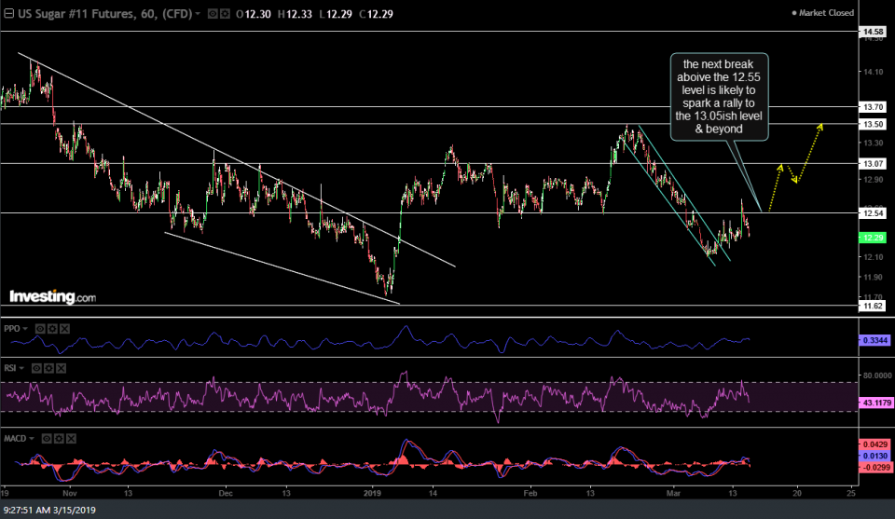
Task: Delete the RSI indicator pane
Action: tap(60, 369)
